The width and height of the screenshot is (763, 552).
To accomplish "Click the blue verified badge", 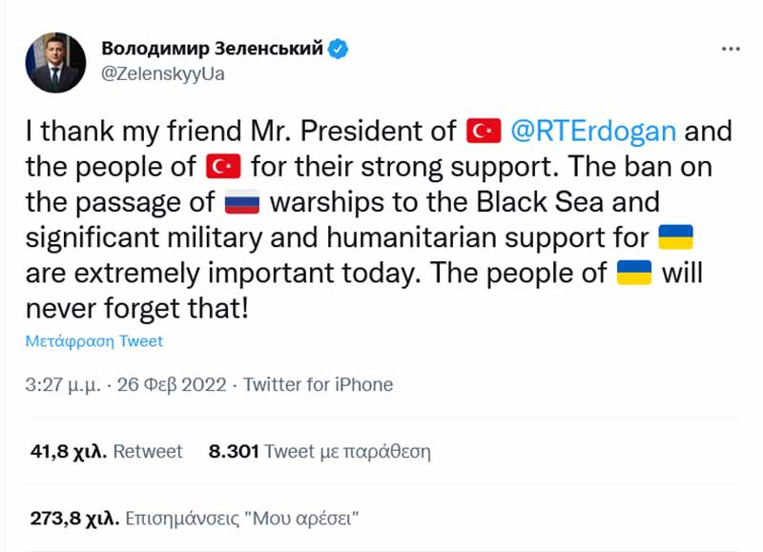I will (x=339, y=48).
